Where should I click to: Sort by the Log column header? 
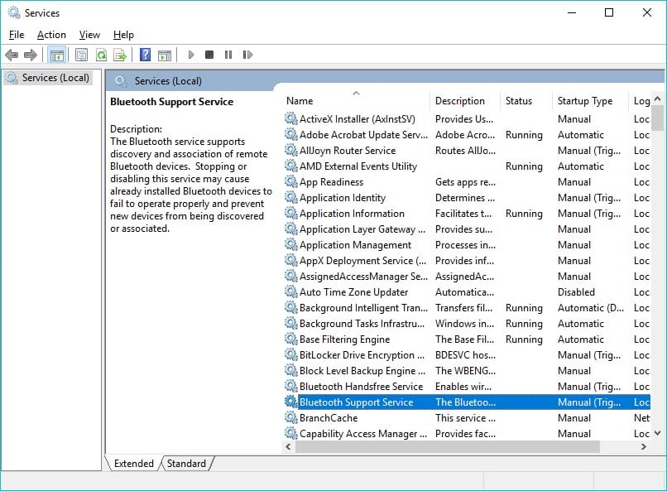pos(641,101)
